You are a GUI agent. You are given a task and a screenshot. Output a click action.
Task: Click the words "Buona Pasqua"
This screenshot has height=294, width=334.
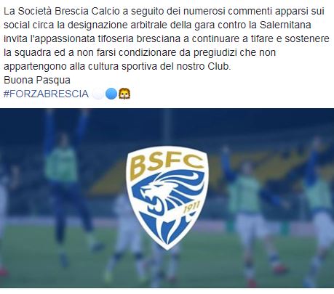click(x=37, y=80)
